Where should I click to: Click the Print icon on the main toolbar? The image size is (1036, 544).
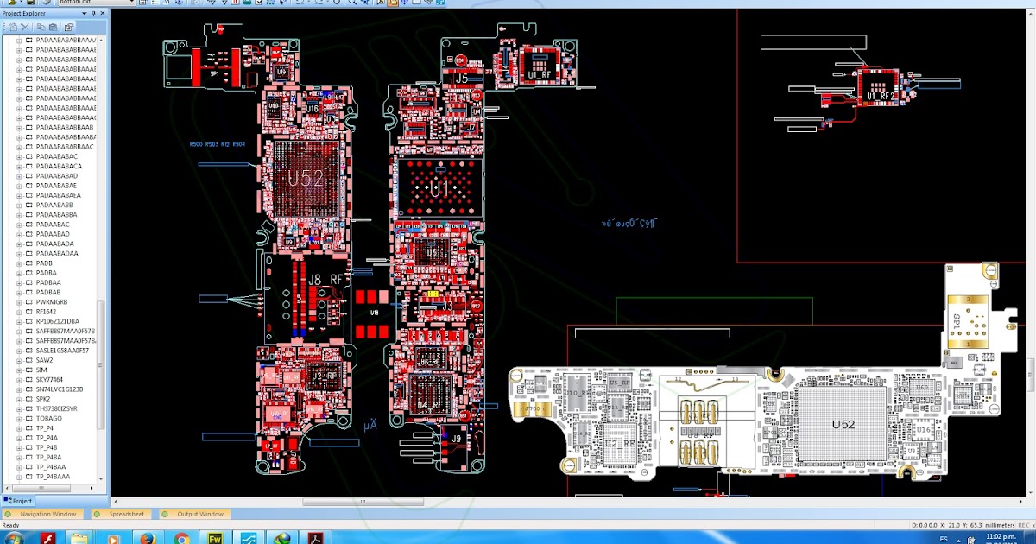pos(45,3)
